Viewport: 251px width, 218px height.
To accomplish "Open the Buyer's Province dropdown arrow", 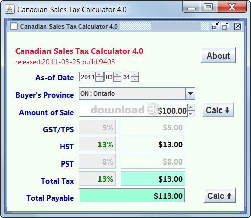I will (190, 93).
